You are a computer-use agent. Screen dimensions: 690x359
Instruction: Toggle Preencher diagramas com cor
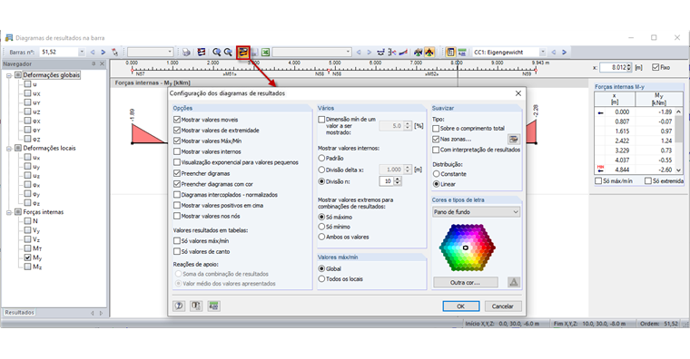[177, 184]
